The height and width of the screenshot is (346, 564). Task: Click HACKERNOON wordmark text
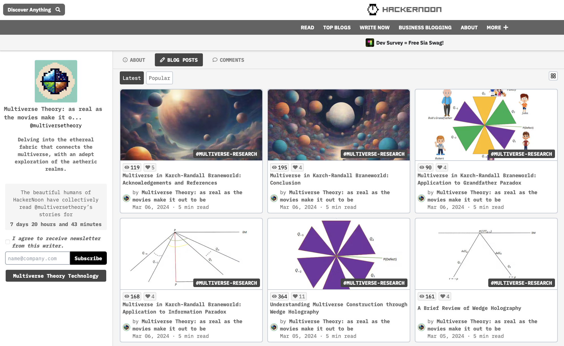(x=412, y=10)
